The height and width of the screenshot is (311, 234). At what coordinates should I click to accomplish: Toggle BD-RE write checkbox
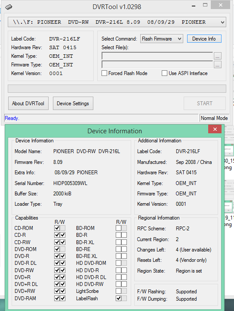point(124,249)
